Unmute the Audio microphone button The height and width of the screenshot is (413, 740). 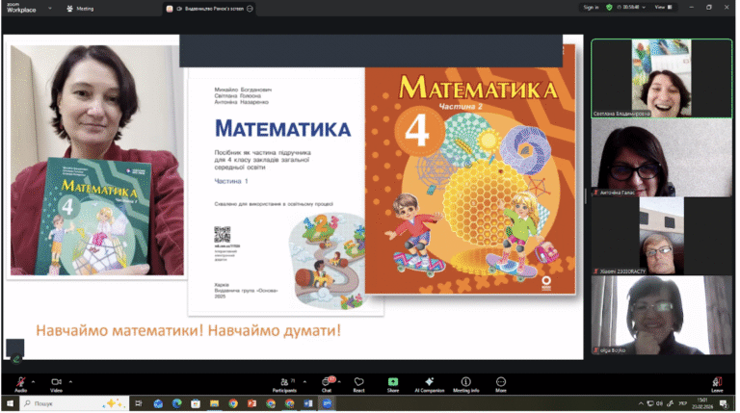click(x=20, y=386)
